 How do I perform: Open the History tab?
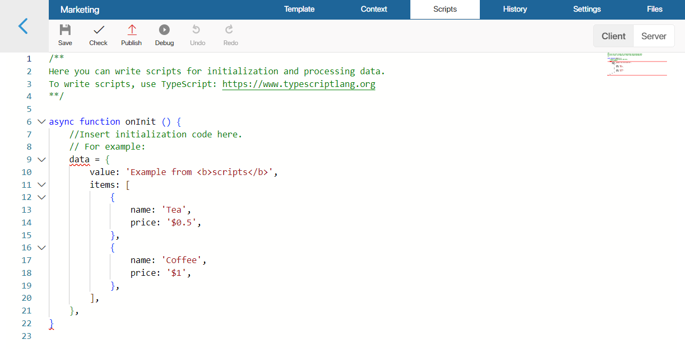pyautogui.click(x=515, y=9)
